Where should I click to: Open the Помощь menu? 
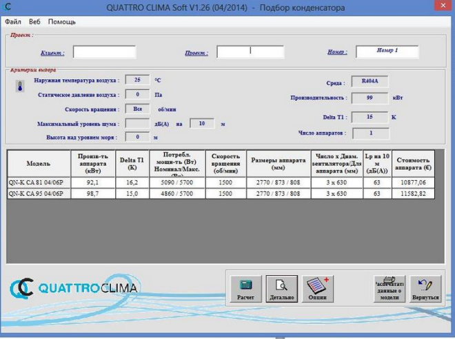pyautogui.click(x=62, y=22)
